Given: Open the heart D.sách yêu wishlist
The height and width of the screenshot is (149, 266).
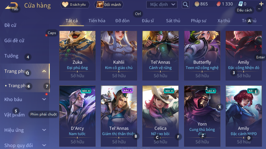Looking at the screenshot, I should tap(75, 5).
